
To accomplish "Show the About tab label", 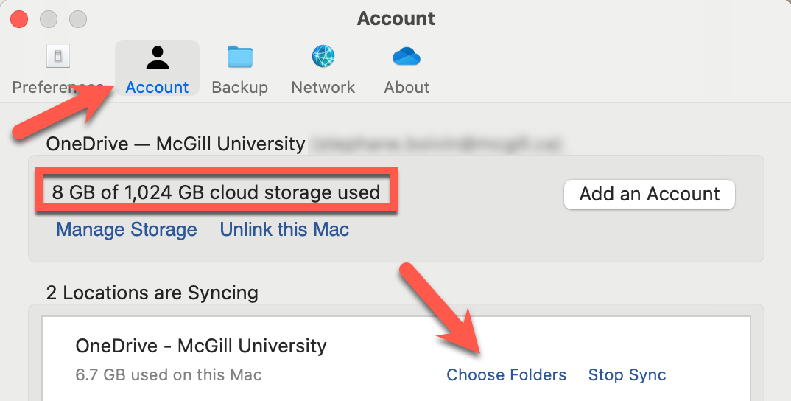I will [x=407, y=87].
